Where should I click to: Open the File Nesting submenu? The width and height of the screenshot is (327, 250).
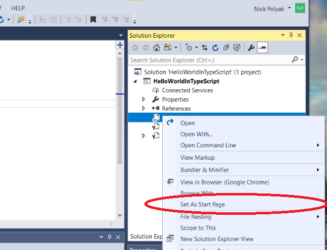point(244,217)
